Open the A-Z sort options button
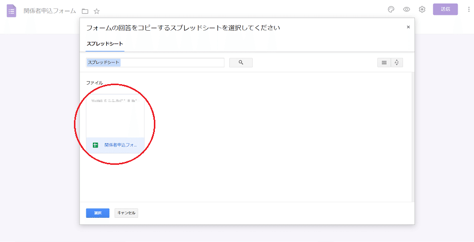 (397, 63)
